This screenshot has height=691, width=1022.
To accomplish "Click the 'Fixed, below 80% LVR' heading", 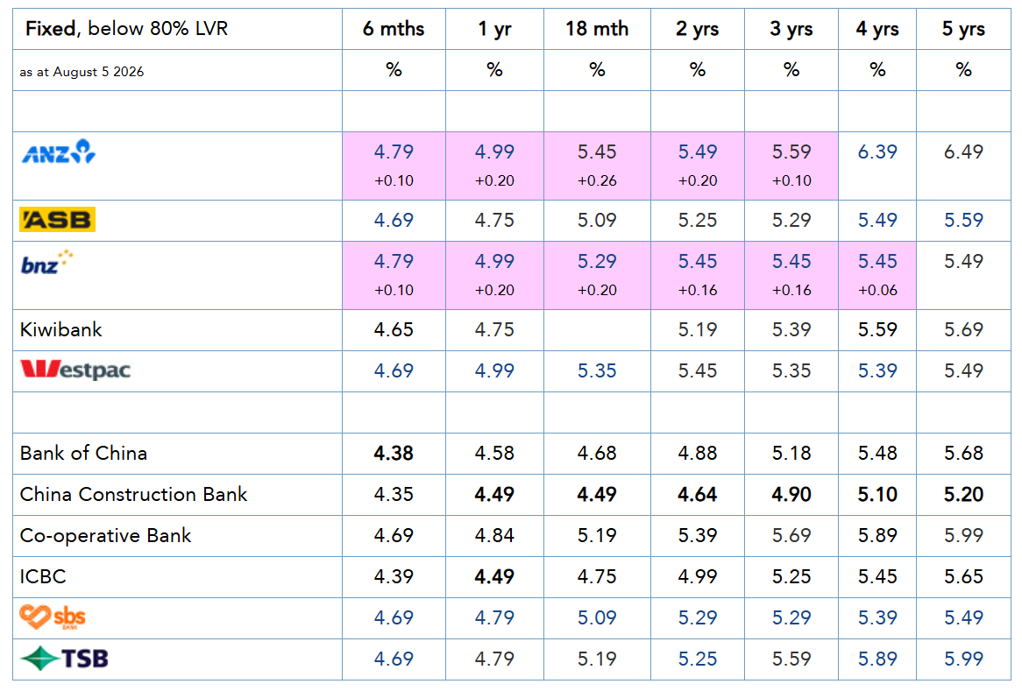I will pyautogui.click(x=126, y=29).
